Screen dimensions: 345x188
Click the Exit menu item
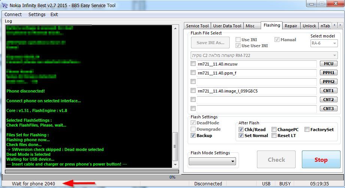[x=54, y=15]
